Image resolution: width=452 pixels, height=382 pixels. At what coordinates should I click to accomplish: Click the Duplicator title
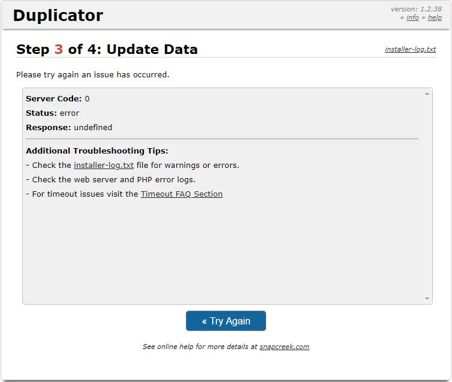(58, 15)
